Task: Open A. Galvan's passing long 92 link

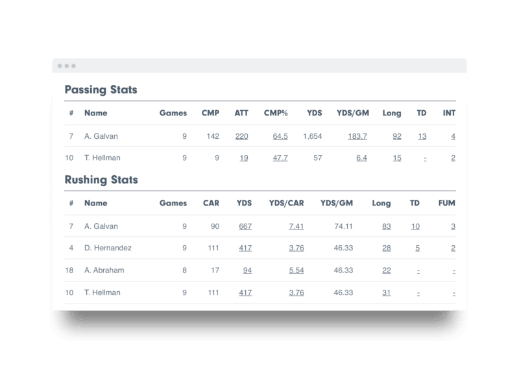Action: coord(397,136)
